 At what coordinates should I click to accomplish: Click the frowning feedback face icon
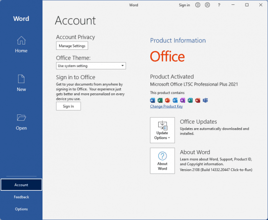[x=207, y=5]
